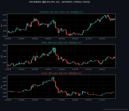Click the '05-11 01:30' tick under ANTHROPIC chart
This screenshot has height=111, width=129.
(88, 39)
